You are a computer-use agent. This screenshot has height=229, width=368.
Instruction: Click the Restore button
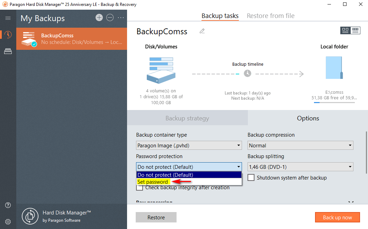pyautogui.click(x=156, y=217)
